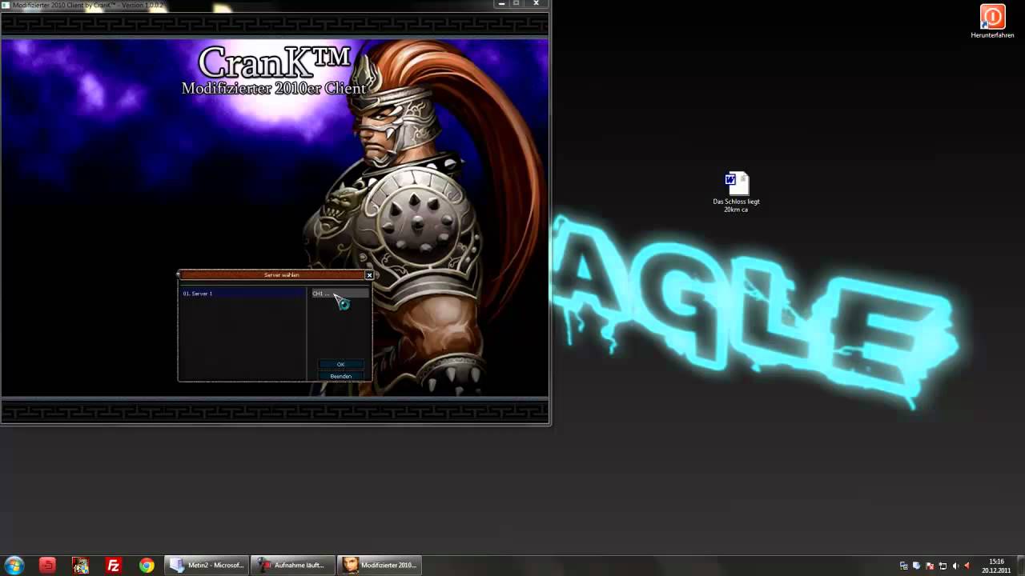1025x576 pixels.
Task: Open the volume speaker tray icon
Action: 955,566
